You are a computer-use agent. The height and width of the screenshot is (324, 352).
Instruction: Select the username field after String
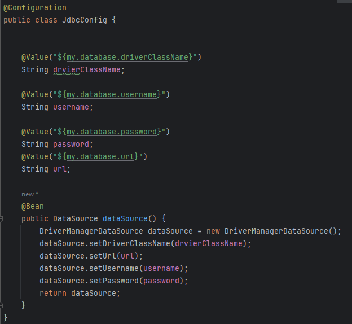(71, 107)
